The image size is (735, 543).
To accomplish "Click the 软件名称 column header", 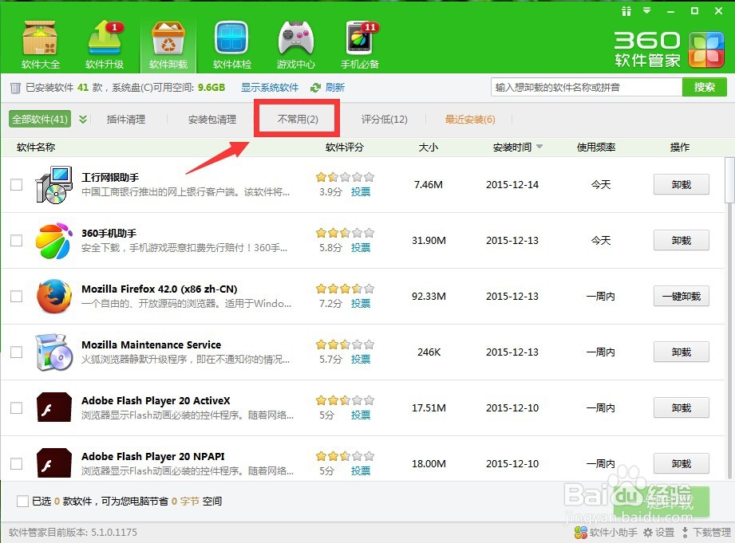I will tap(36, 147).
